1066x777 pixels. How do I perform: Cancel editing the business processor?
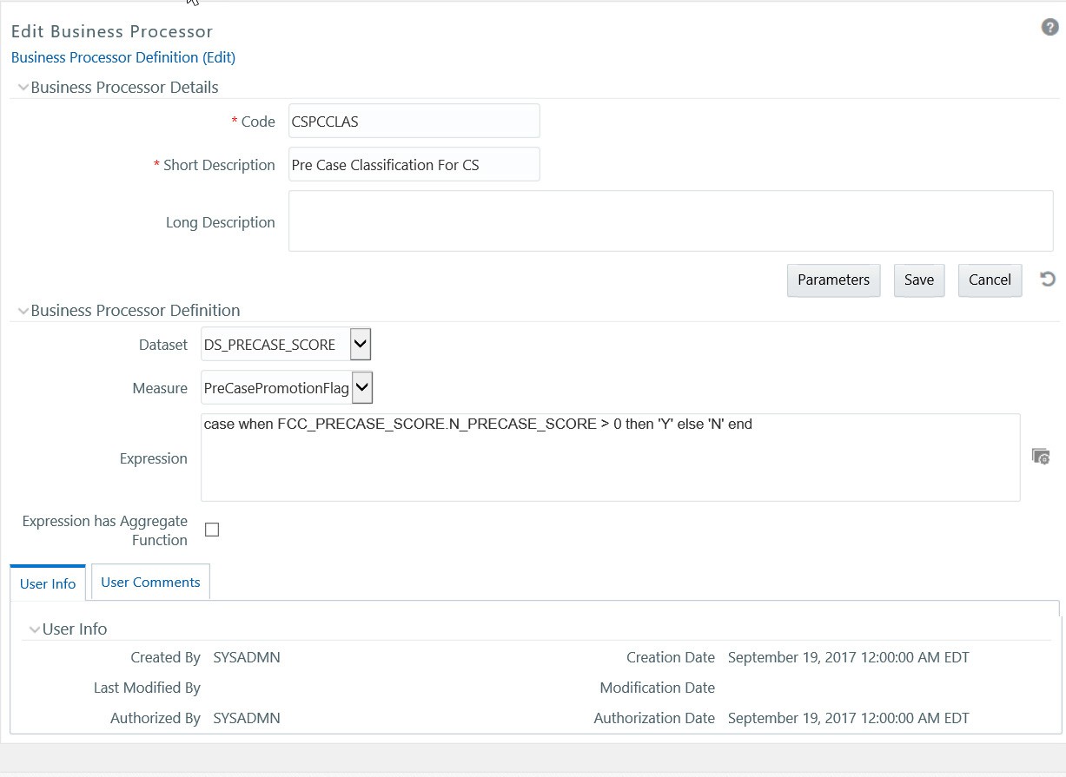click(990, 280)
